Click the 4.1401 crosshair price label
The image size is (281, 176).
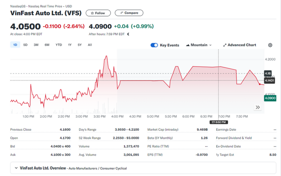[x=269, y=81]
